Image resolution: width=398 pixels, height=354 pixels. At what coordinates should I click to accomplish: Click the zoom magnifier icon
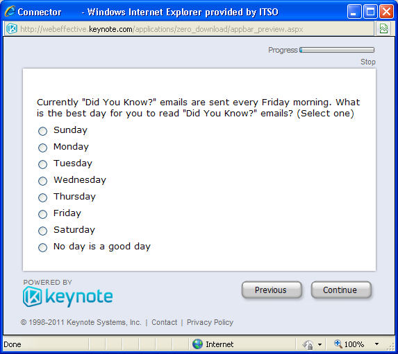338,344
